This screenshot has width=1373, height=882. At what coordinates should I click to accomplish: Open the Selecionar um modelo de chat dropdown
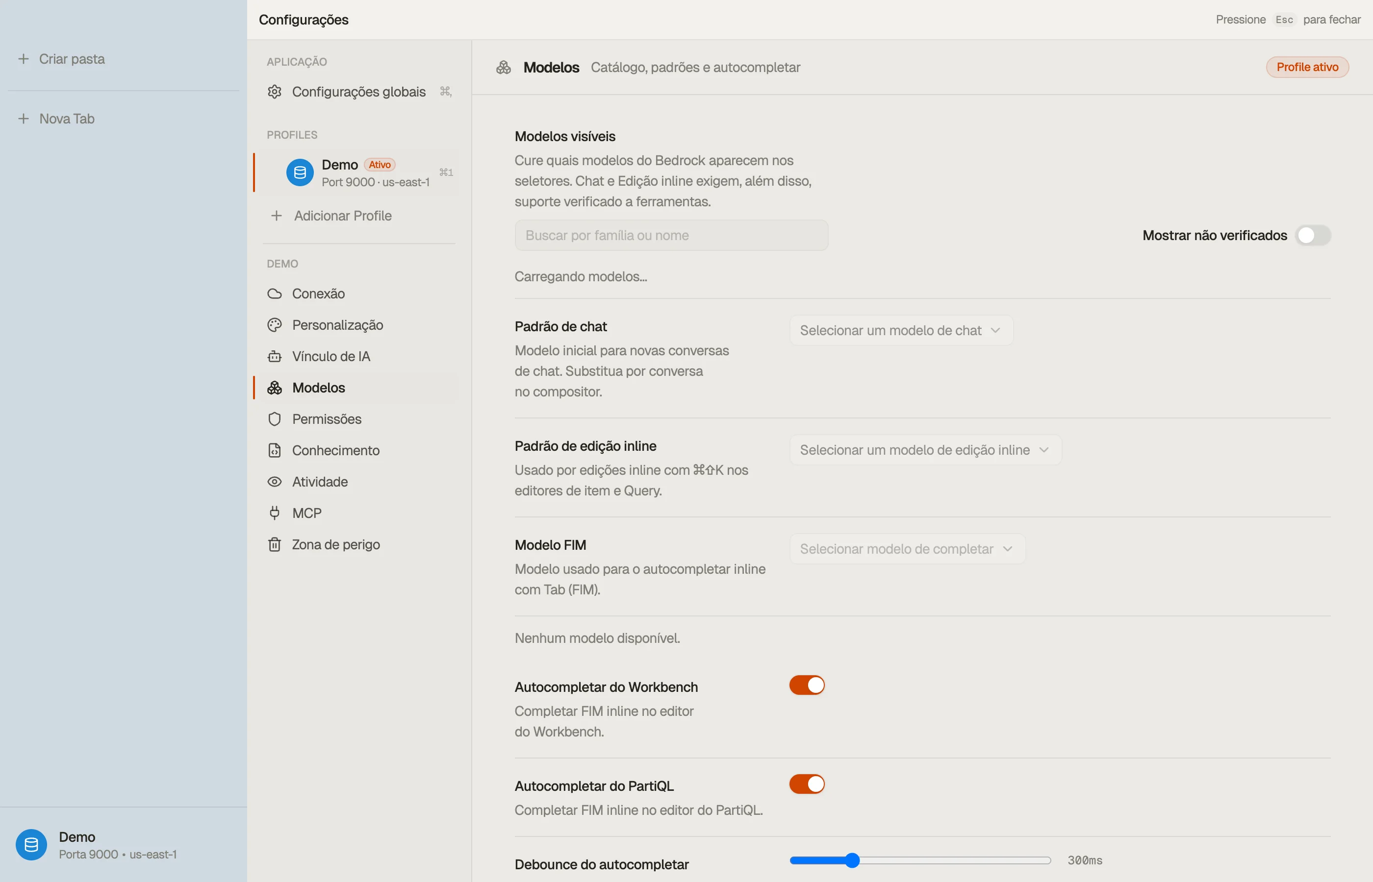[901, 330]
